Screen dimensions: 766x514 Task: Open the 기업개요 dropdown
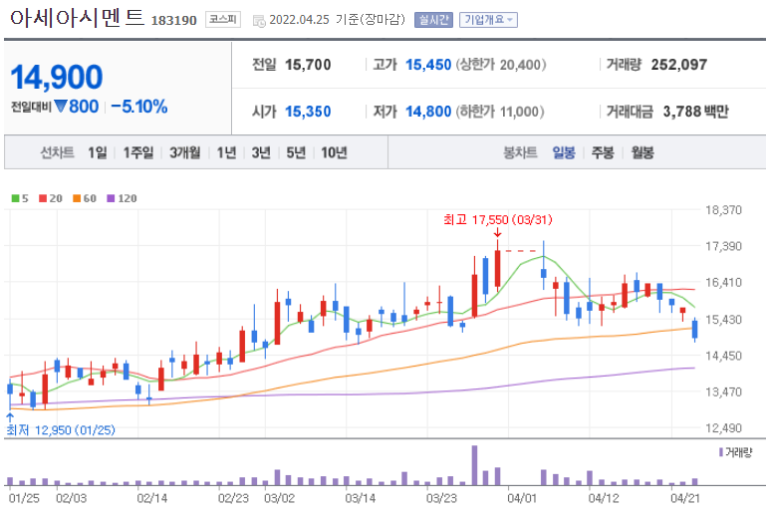pos(488,20)
